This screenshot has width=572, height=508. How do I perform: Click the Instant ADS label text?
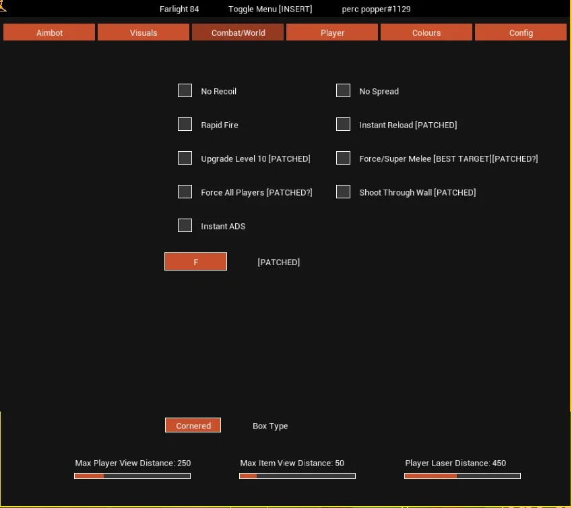click(223, 227)
